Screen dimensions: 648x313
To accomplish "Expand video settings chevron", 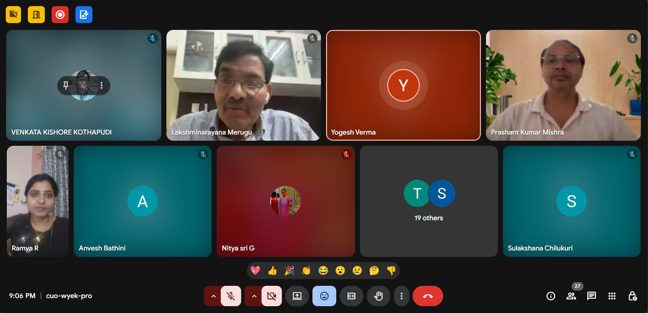I will click(x=254, y=296).
